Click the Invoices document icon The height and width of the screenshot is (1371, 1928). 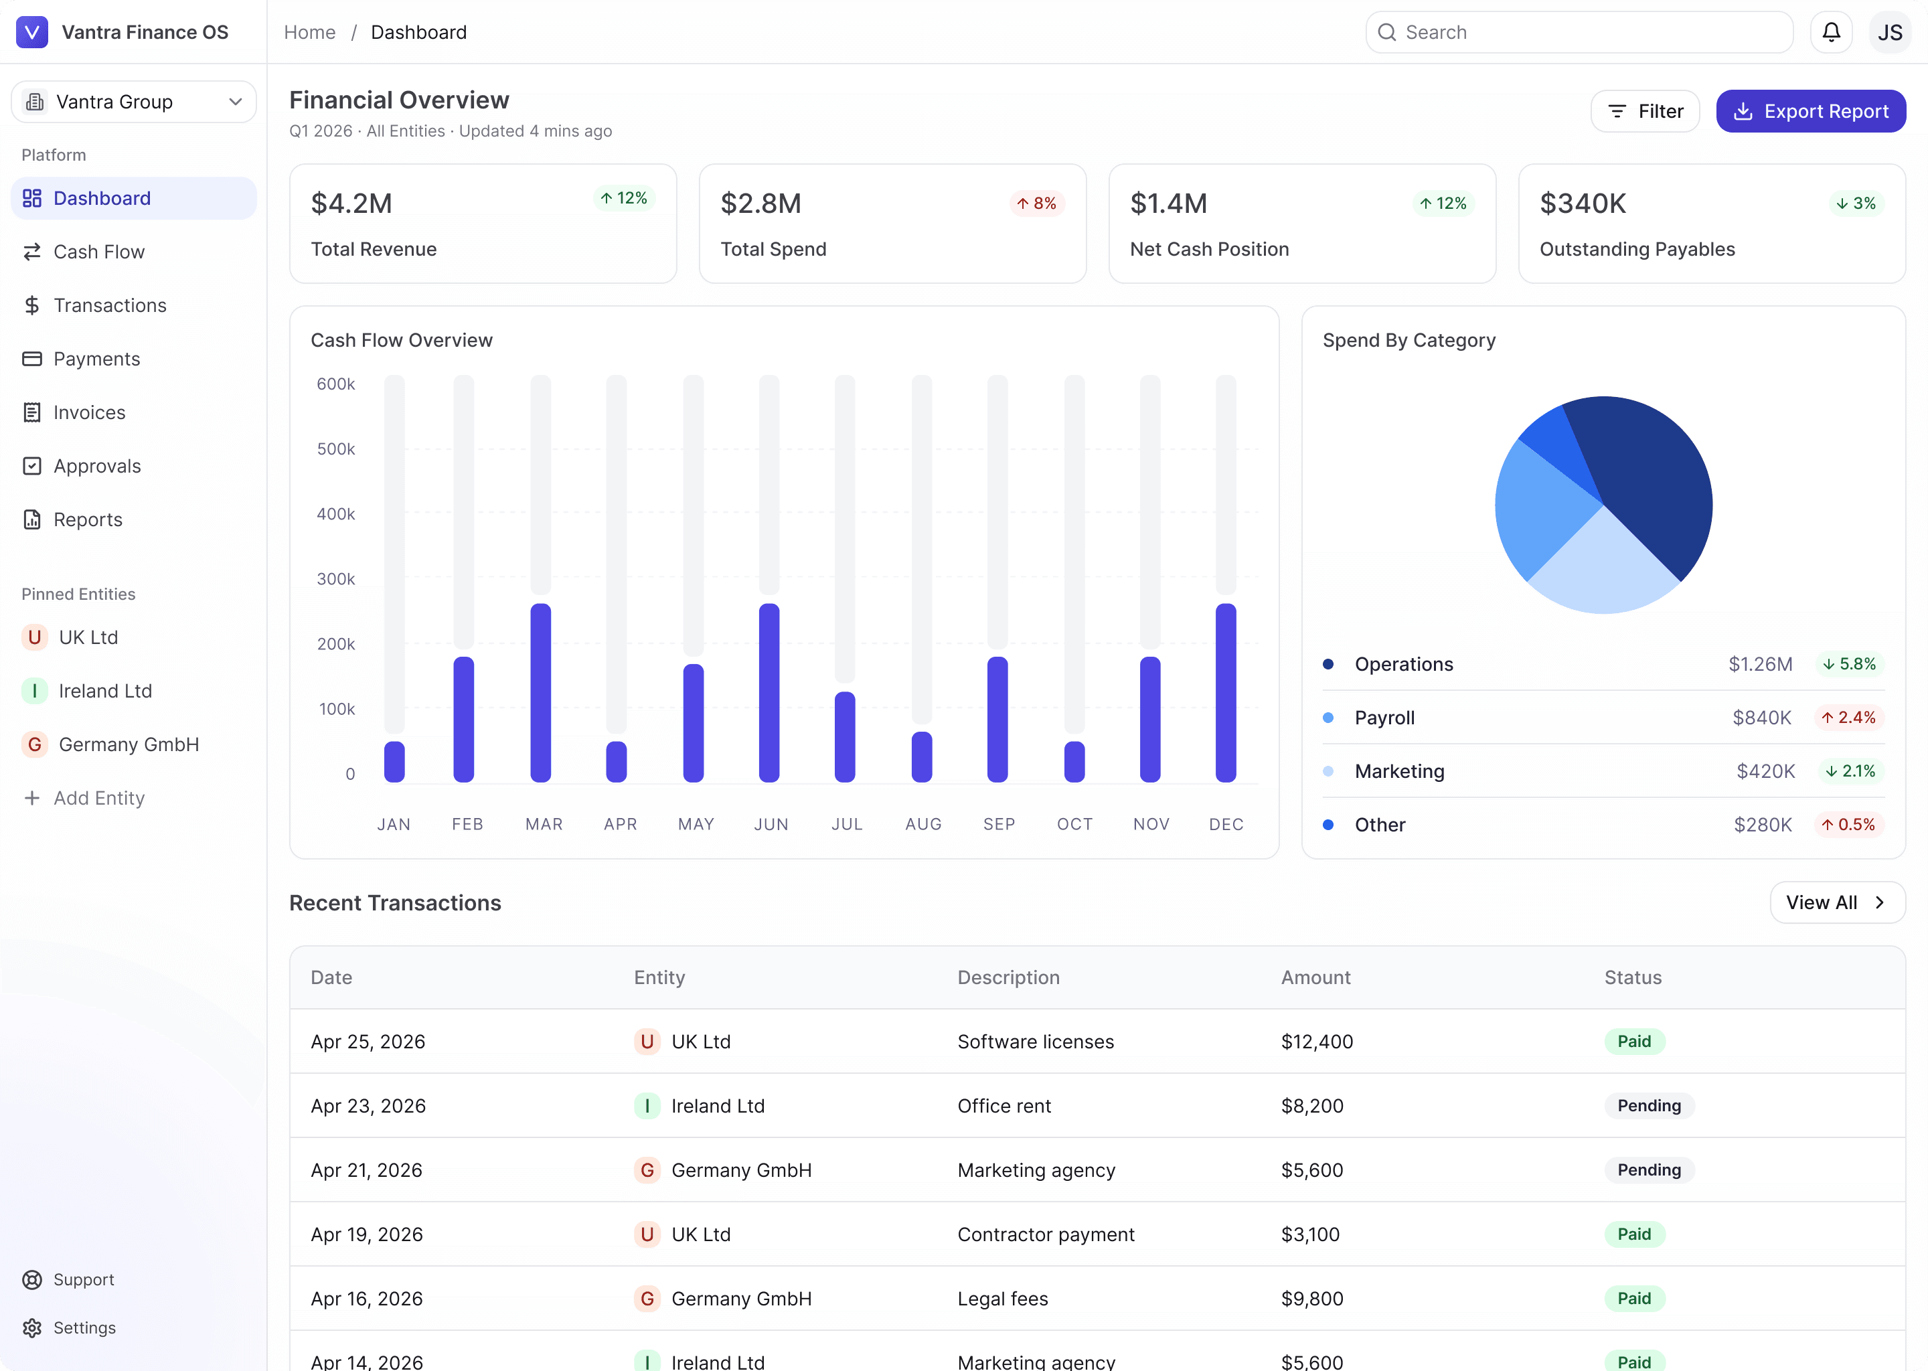coord(32,413)
